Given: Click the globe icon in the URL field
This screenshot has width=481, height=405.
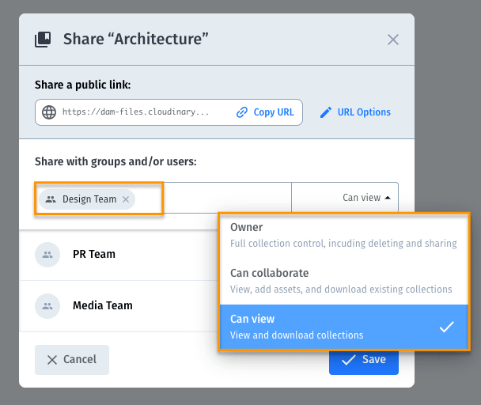Looking at the screenshot, I should point(49,112).
